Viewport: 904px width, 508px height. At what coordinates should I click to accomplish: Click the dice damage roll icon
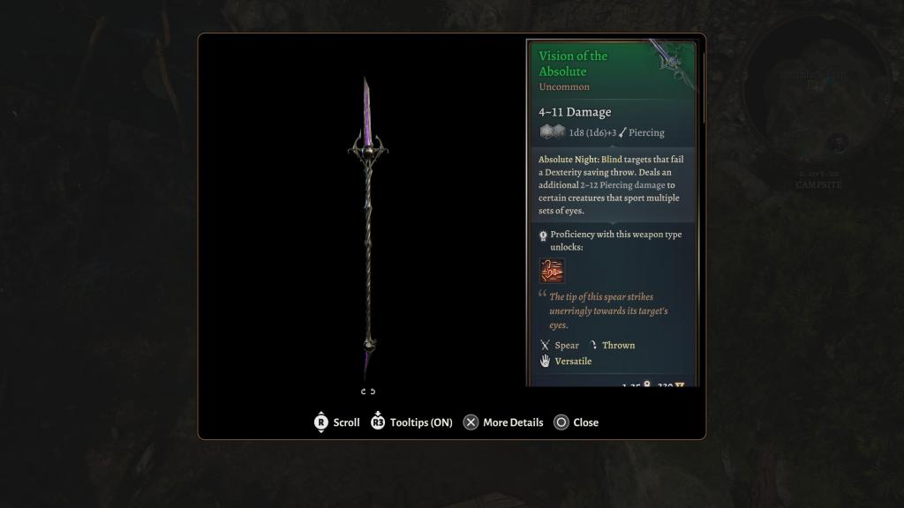click(x=552, y=132)
